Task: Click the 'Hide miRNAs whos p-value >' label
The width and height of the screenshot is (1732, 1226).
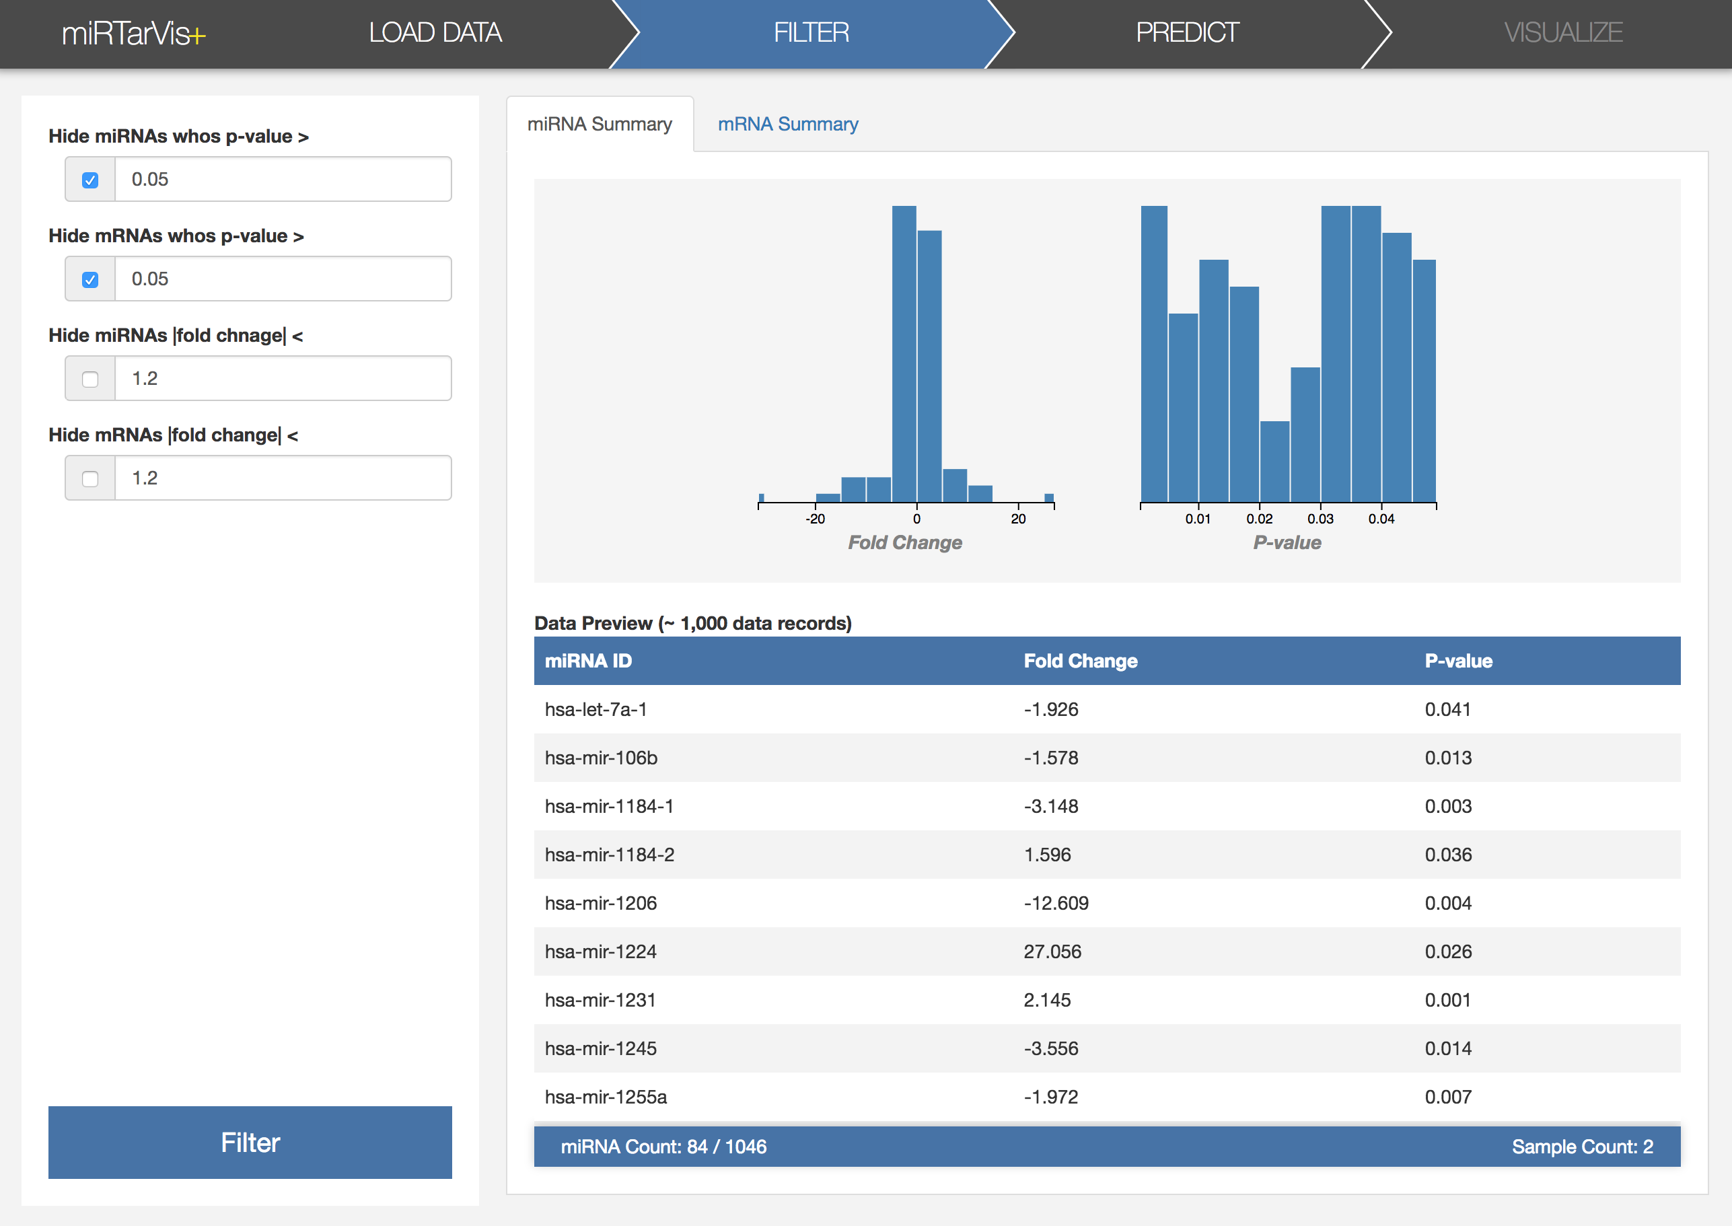Action: click(178, 136)
